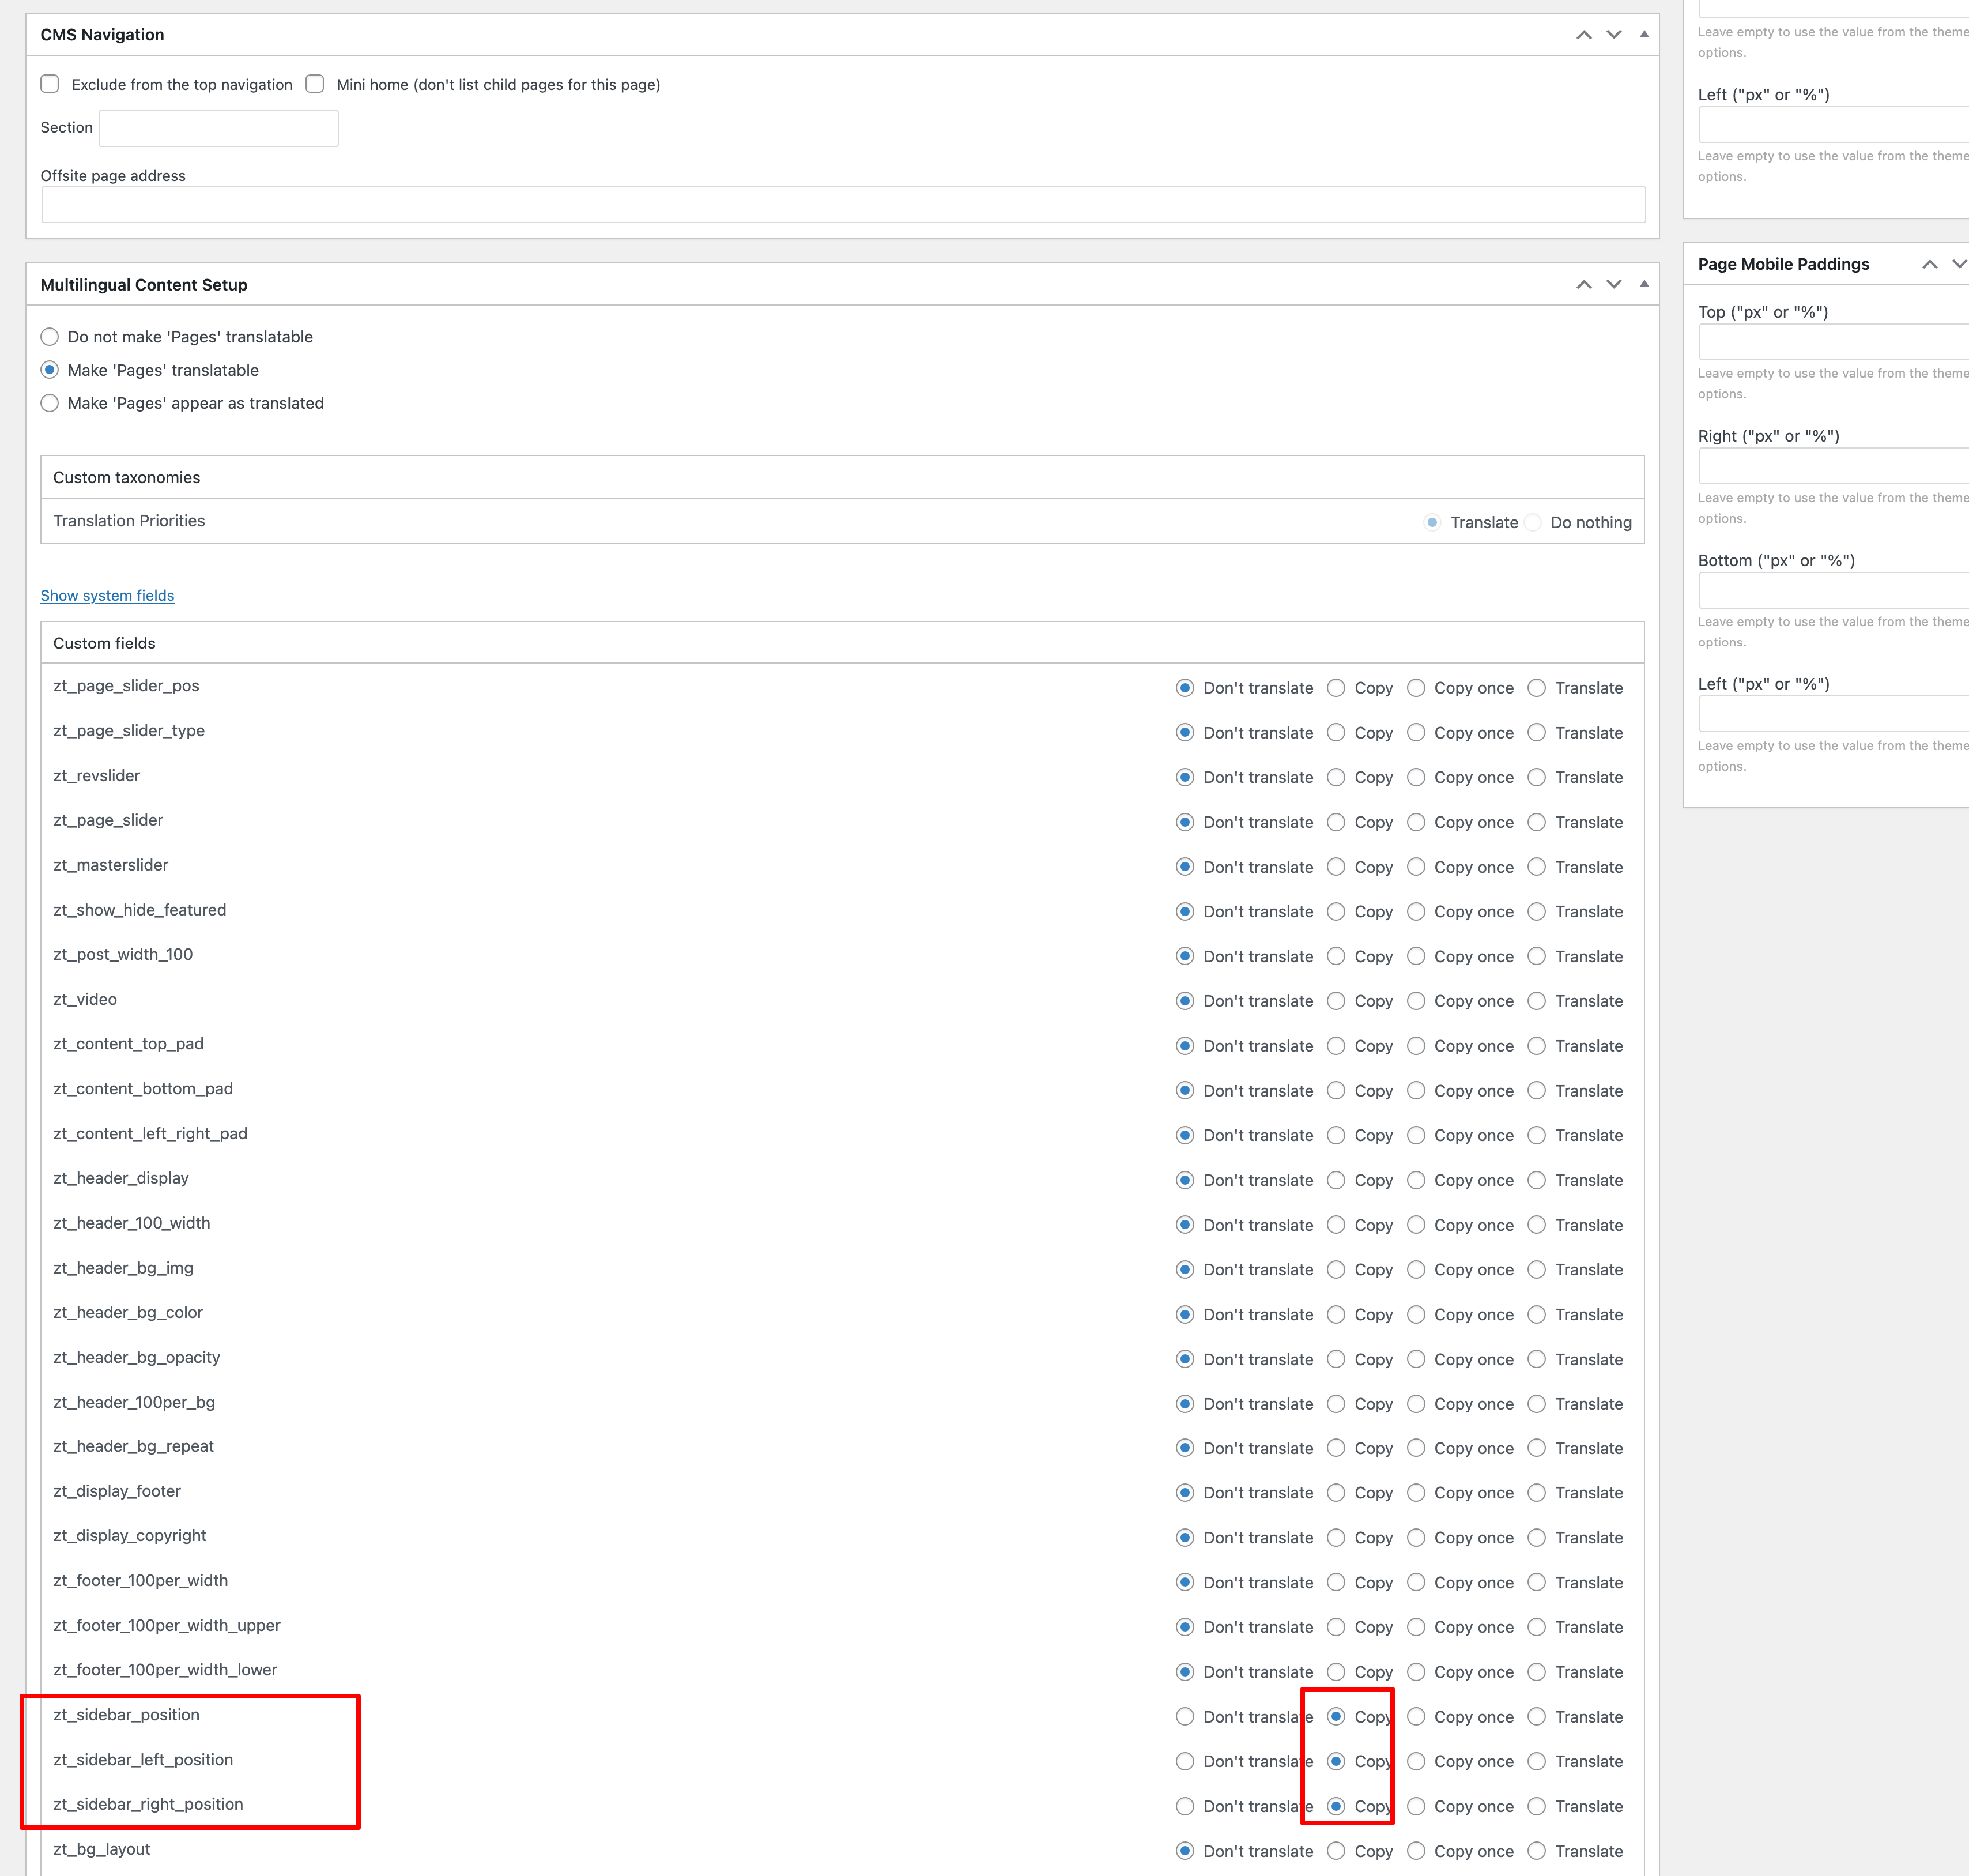Move Page Mobile Paddings panel up
Screen dimensions: 1969x1876
click(1930, 265)
